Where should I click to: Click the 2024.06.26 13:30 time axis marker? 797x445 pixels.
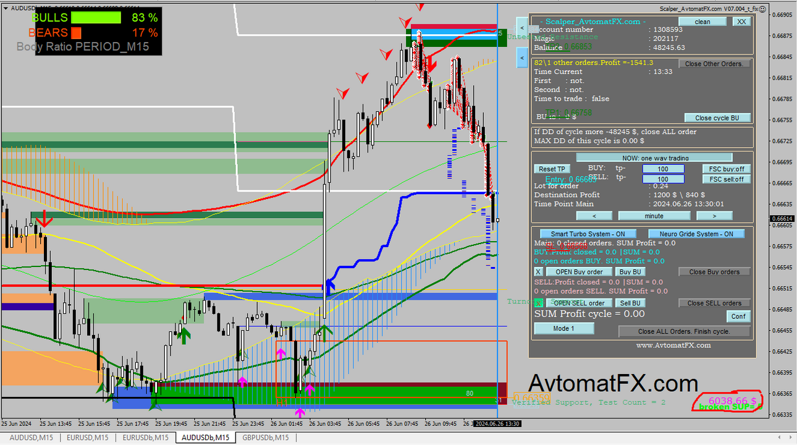click(496, 424)
